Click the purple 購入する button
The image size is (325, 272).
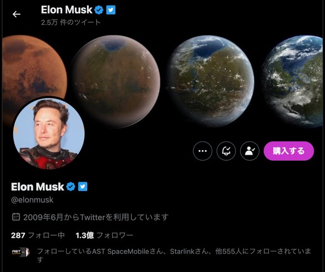click(289, 151)
